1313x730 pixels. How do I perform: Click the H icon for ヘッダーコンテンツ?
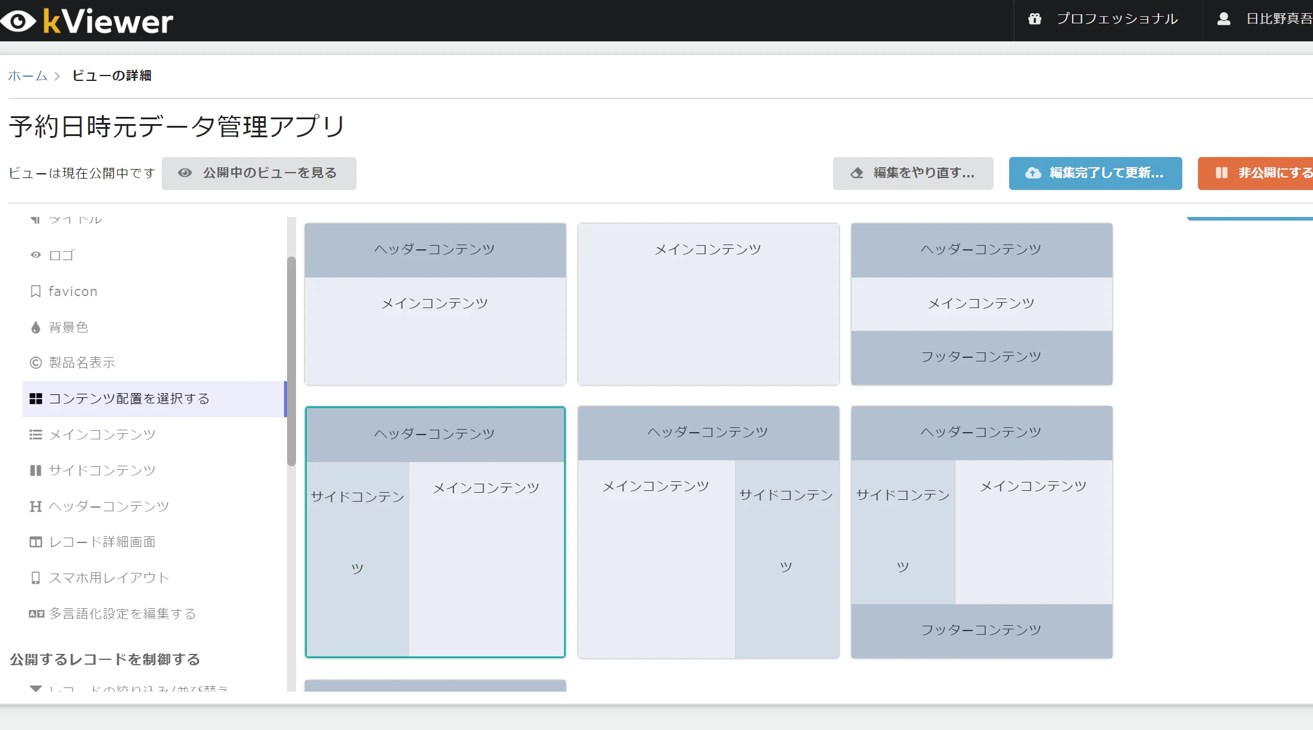pyautogui.click(x=36, y=506)
